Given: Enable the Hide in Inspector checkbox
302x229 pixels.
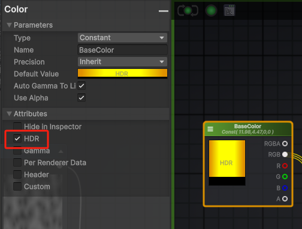Looking at the screenshot, I should click(x=17, y=126).
